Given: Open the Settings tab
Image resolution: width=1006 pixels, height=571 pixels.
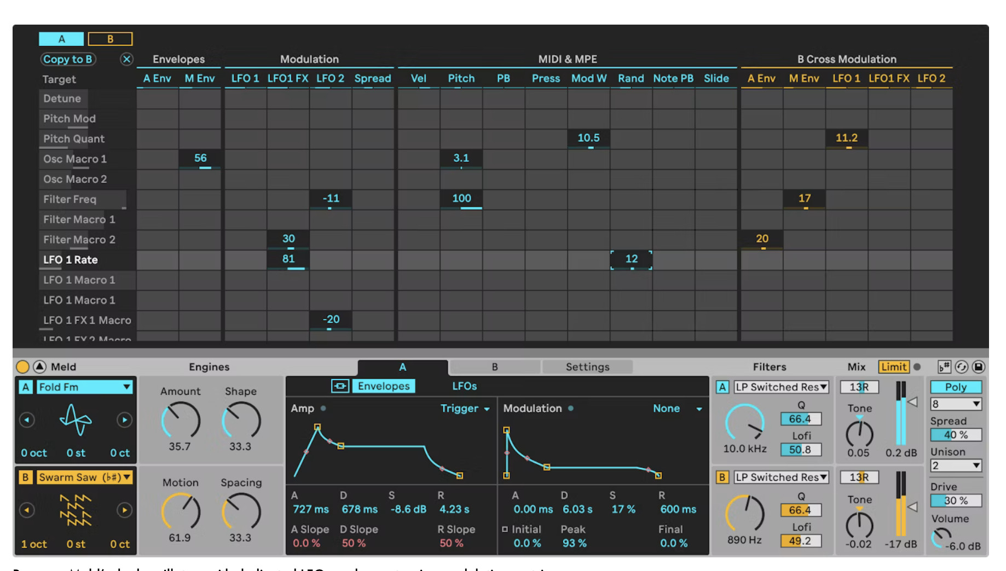Looking at the screenshot, I should pyautogui.click(x=587, y=367).
